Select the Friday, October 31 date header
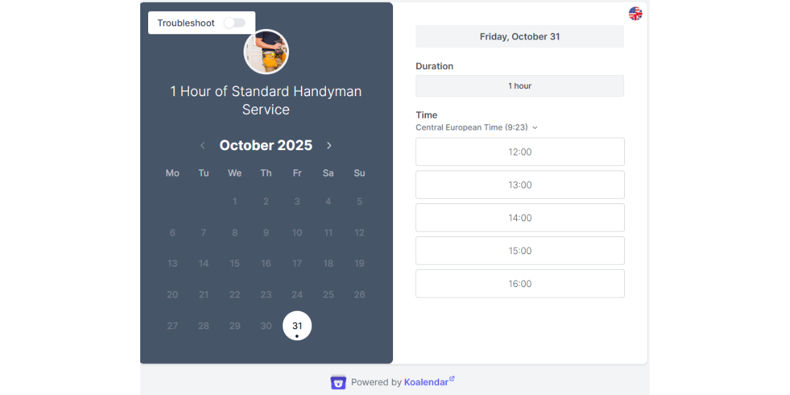 tap(519, 36)
